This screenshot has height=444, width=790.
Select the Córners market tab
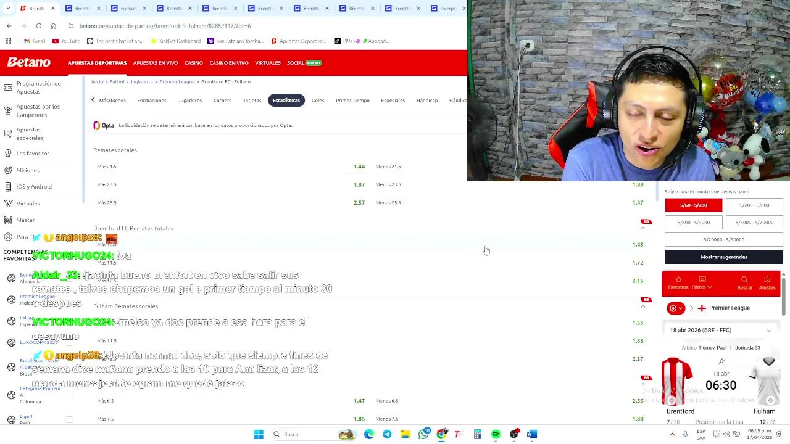click(x=222, y=100)
